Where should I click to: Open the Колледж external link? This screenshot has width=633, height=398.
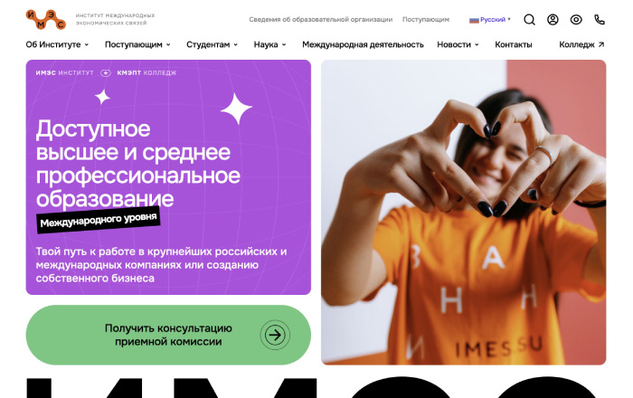click(581, 44)
